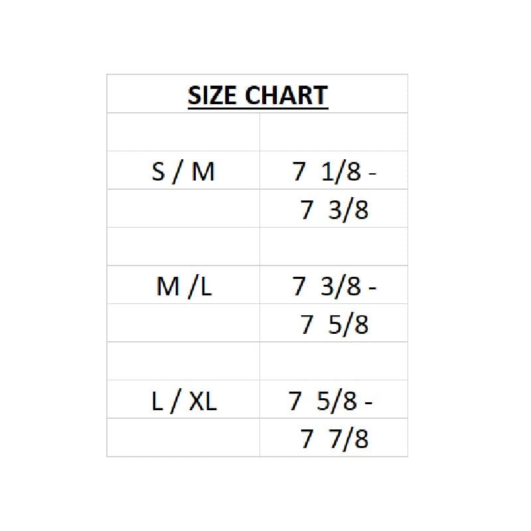Click the 7 5/8 cell under 7 3/8 -
Image resolution: width=531 pixels, height=531 pixels.
pos(334,325)
